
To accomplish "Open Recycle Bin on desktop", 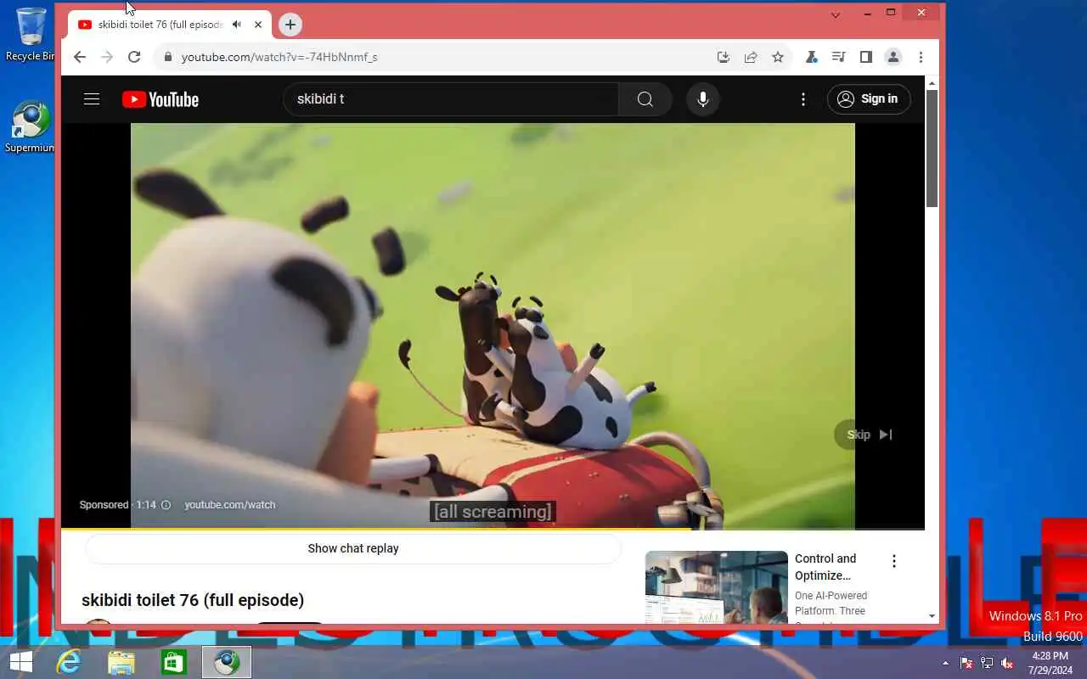I will [x=31, y=35].
